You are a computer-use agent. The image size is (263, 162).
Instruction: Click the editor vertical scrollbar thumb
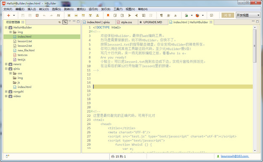255,46
